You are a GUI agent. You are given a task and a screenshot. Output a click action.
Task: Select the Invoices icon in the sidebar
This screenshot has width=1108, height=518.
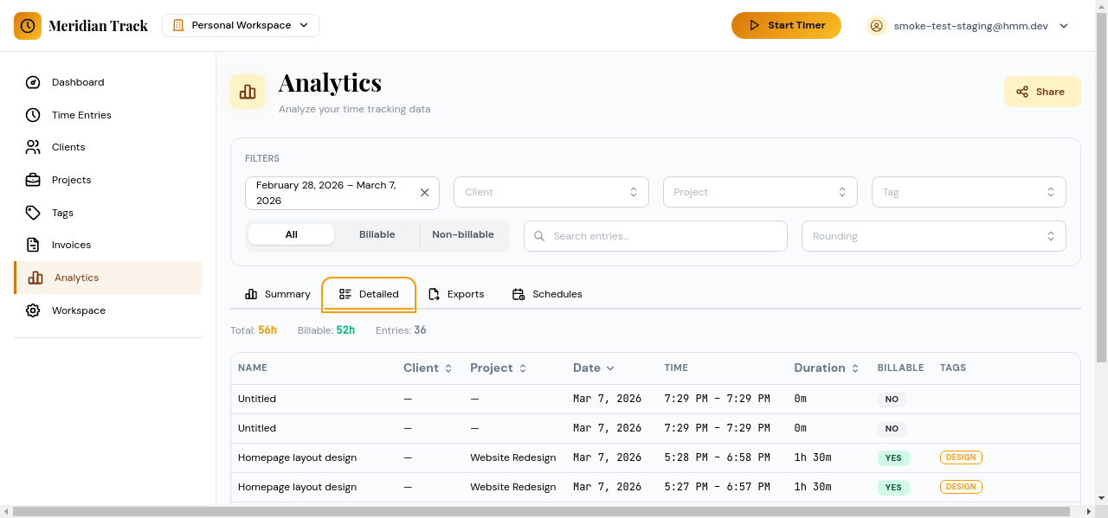tap(32, 245)
